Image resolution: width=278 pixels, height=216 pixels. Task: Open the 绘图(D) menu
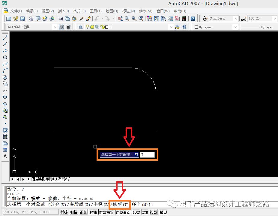point(112,11)
